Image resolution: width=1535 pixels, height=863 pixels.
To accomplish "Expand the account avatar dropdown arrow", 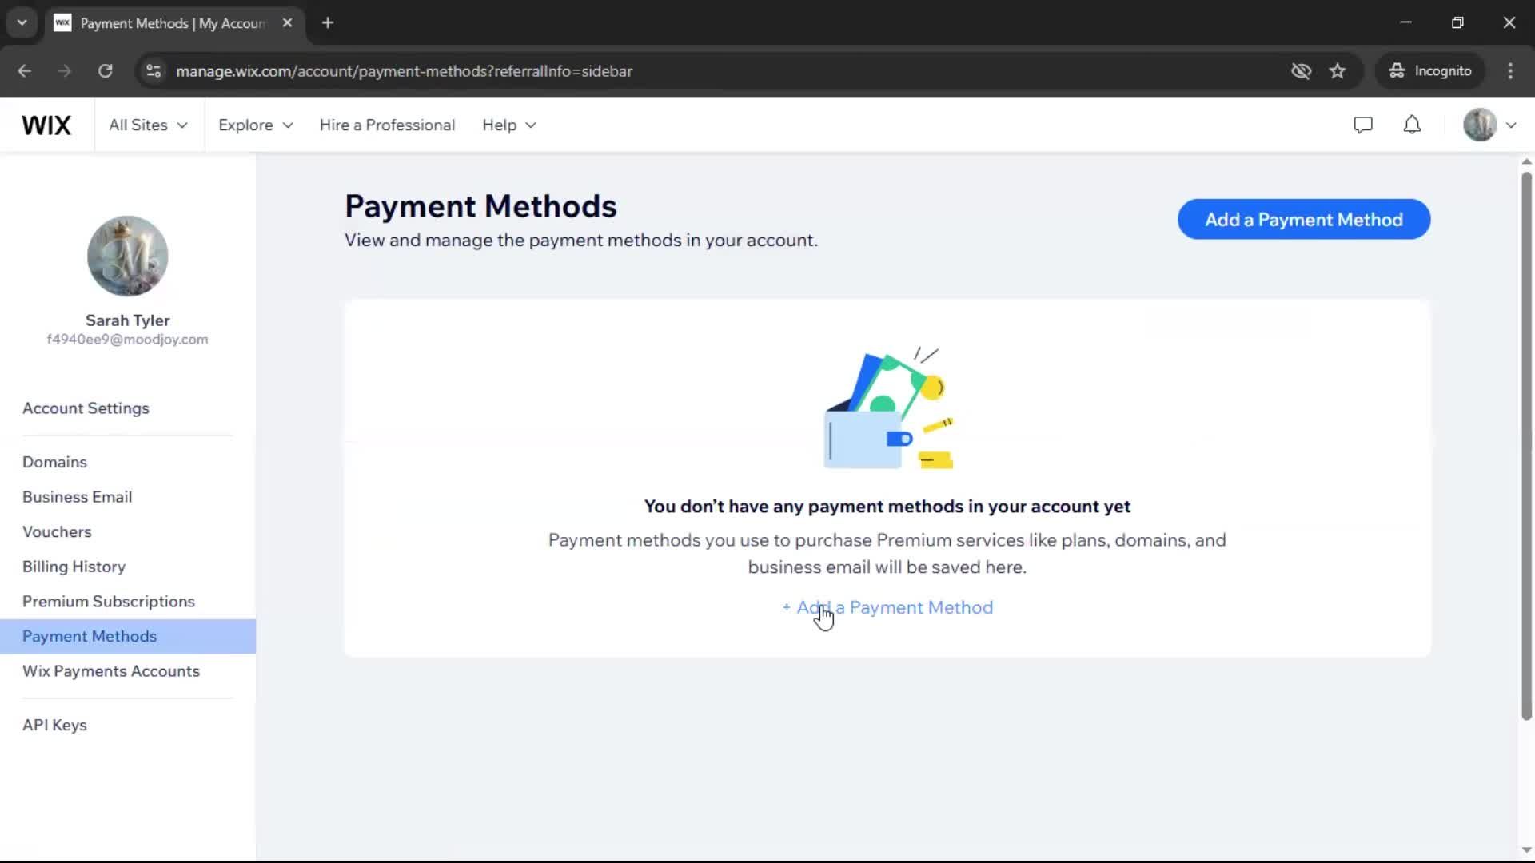I will [x=1511, y=125].
